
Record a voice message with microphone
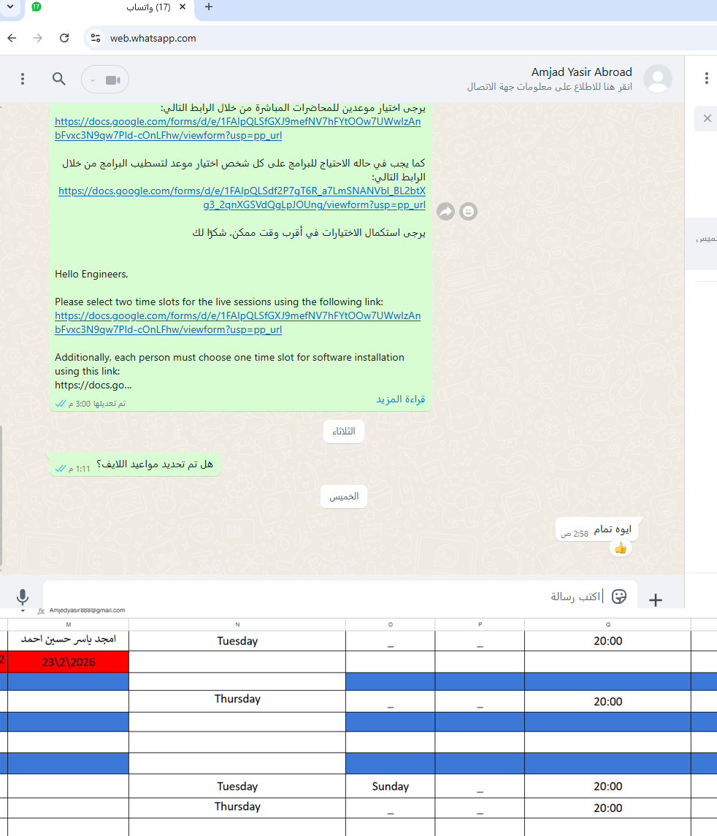pos(23,596)
